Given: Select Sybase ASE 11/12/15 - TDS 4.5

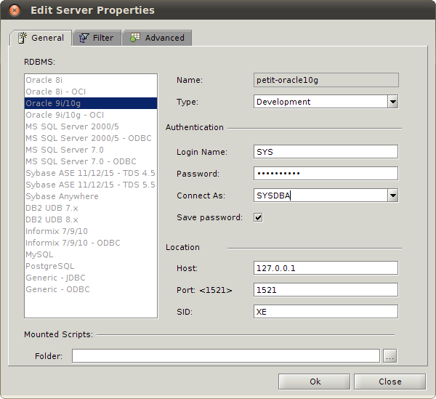Looking at the screenshot, I should 91,173.
